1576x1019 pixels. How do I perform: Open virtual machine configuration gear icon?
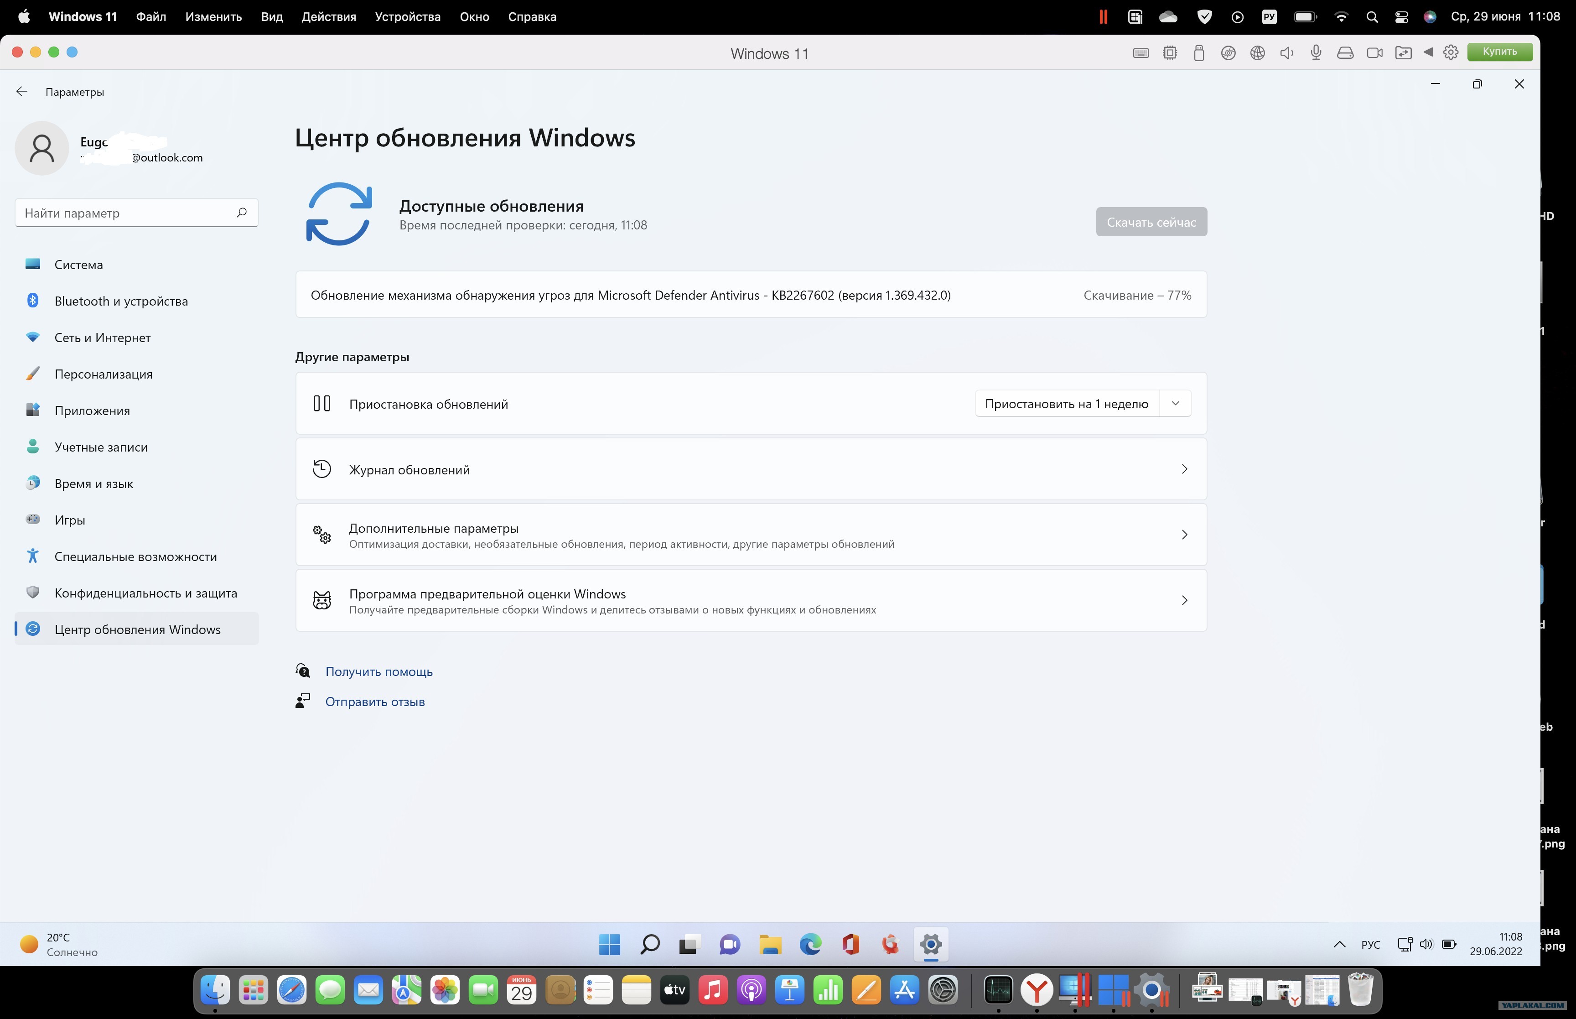coord(1451,52)
